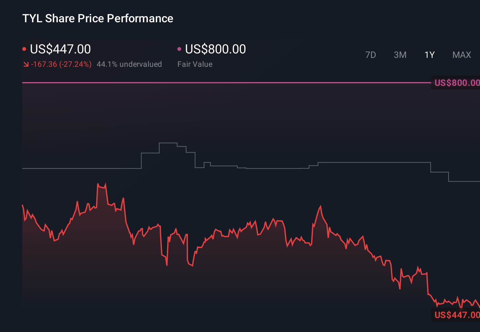480x332 pixels.
Task: Click the red current price dot marker
Action: point(25,49)
